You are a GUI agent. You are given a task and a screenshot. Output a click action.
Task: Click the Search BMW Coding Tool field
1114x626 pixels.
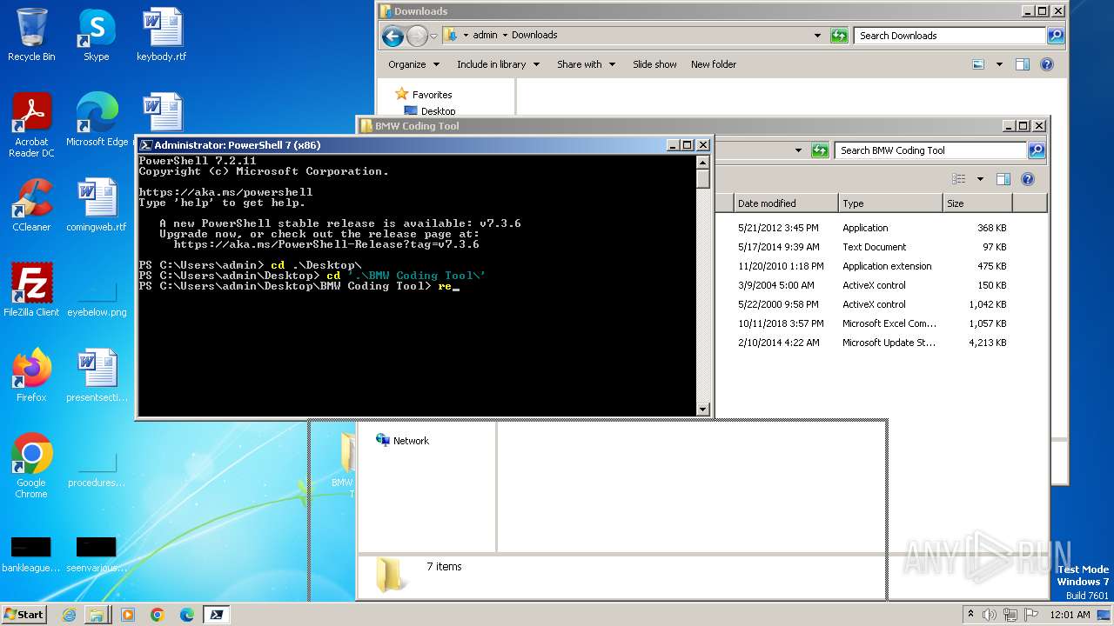(931, 150)
